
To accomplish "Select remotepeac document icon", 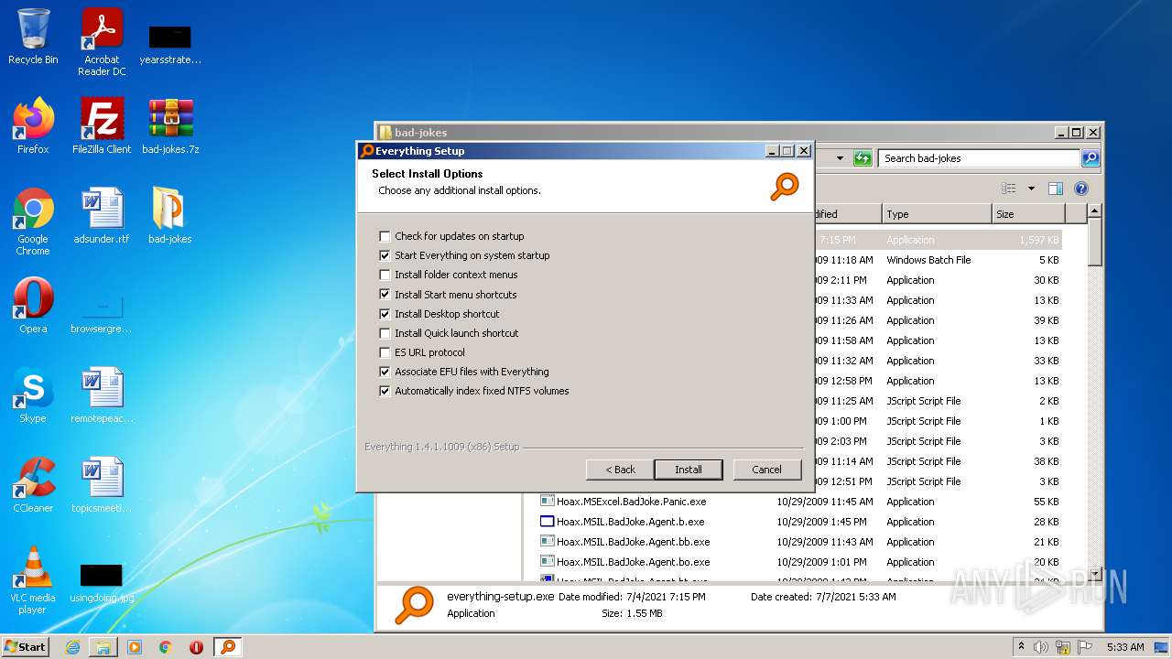I will click(102, 395).
